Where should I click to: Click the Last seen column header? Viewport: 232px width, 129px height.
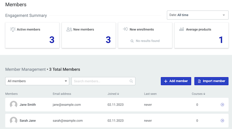point(150,94)
